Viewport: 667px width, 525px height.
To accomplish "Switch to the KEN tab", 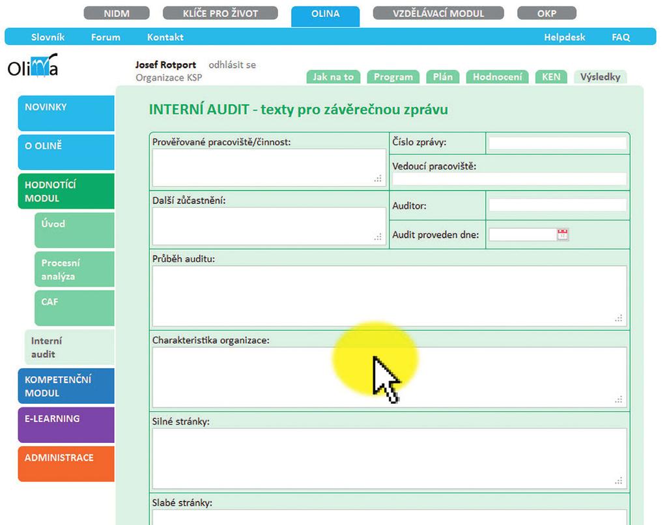I will 551,77.
